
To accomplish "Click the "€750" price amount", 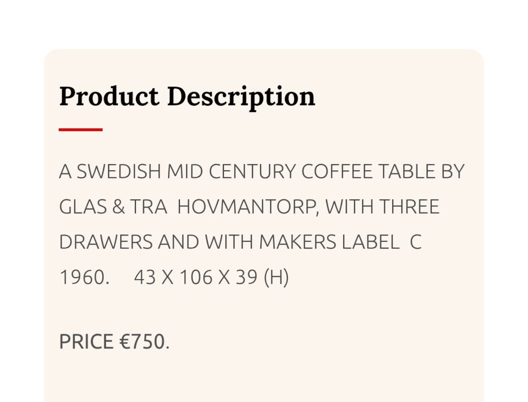I will point(142,342).
